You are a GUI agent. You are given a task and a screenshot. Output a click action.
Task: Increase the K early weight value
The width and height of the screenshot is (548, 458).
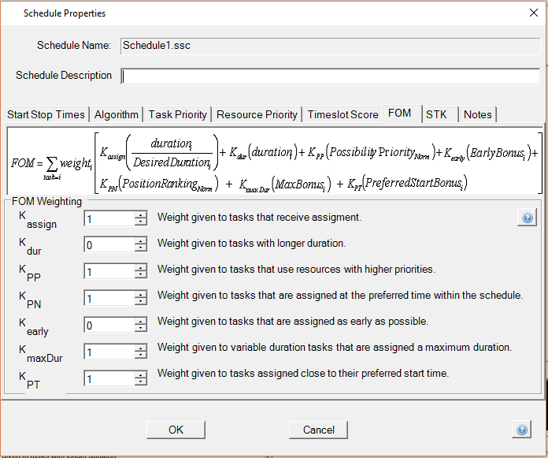(141, 322)
